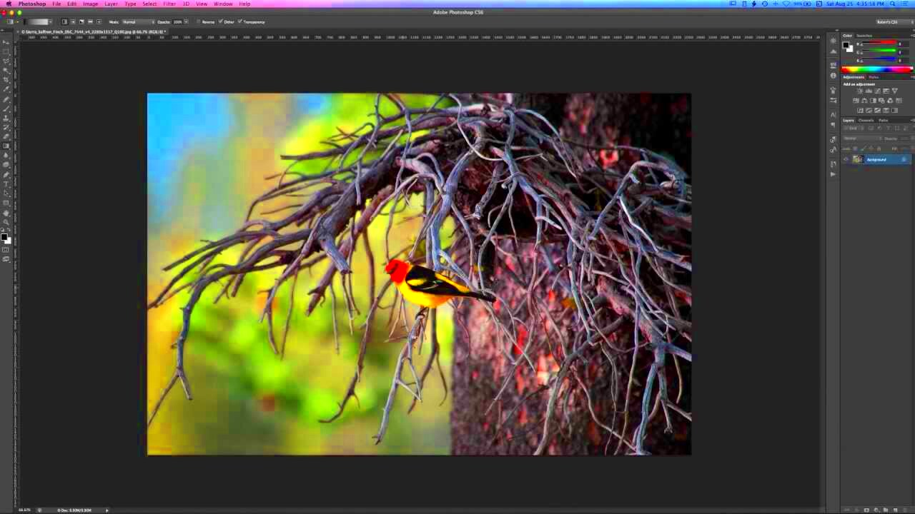Switch to the Paths tab
This screenshot has width=915, height=514.
coord(883,120)
